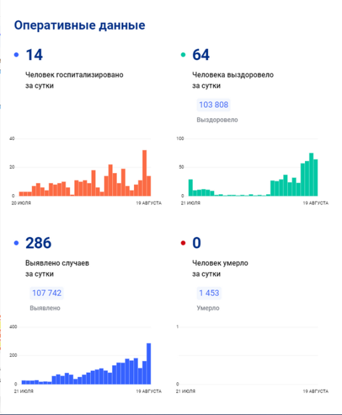
Task: Select the tallest blue detected cases bar
Action: coord(149,364)
